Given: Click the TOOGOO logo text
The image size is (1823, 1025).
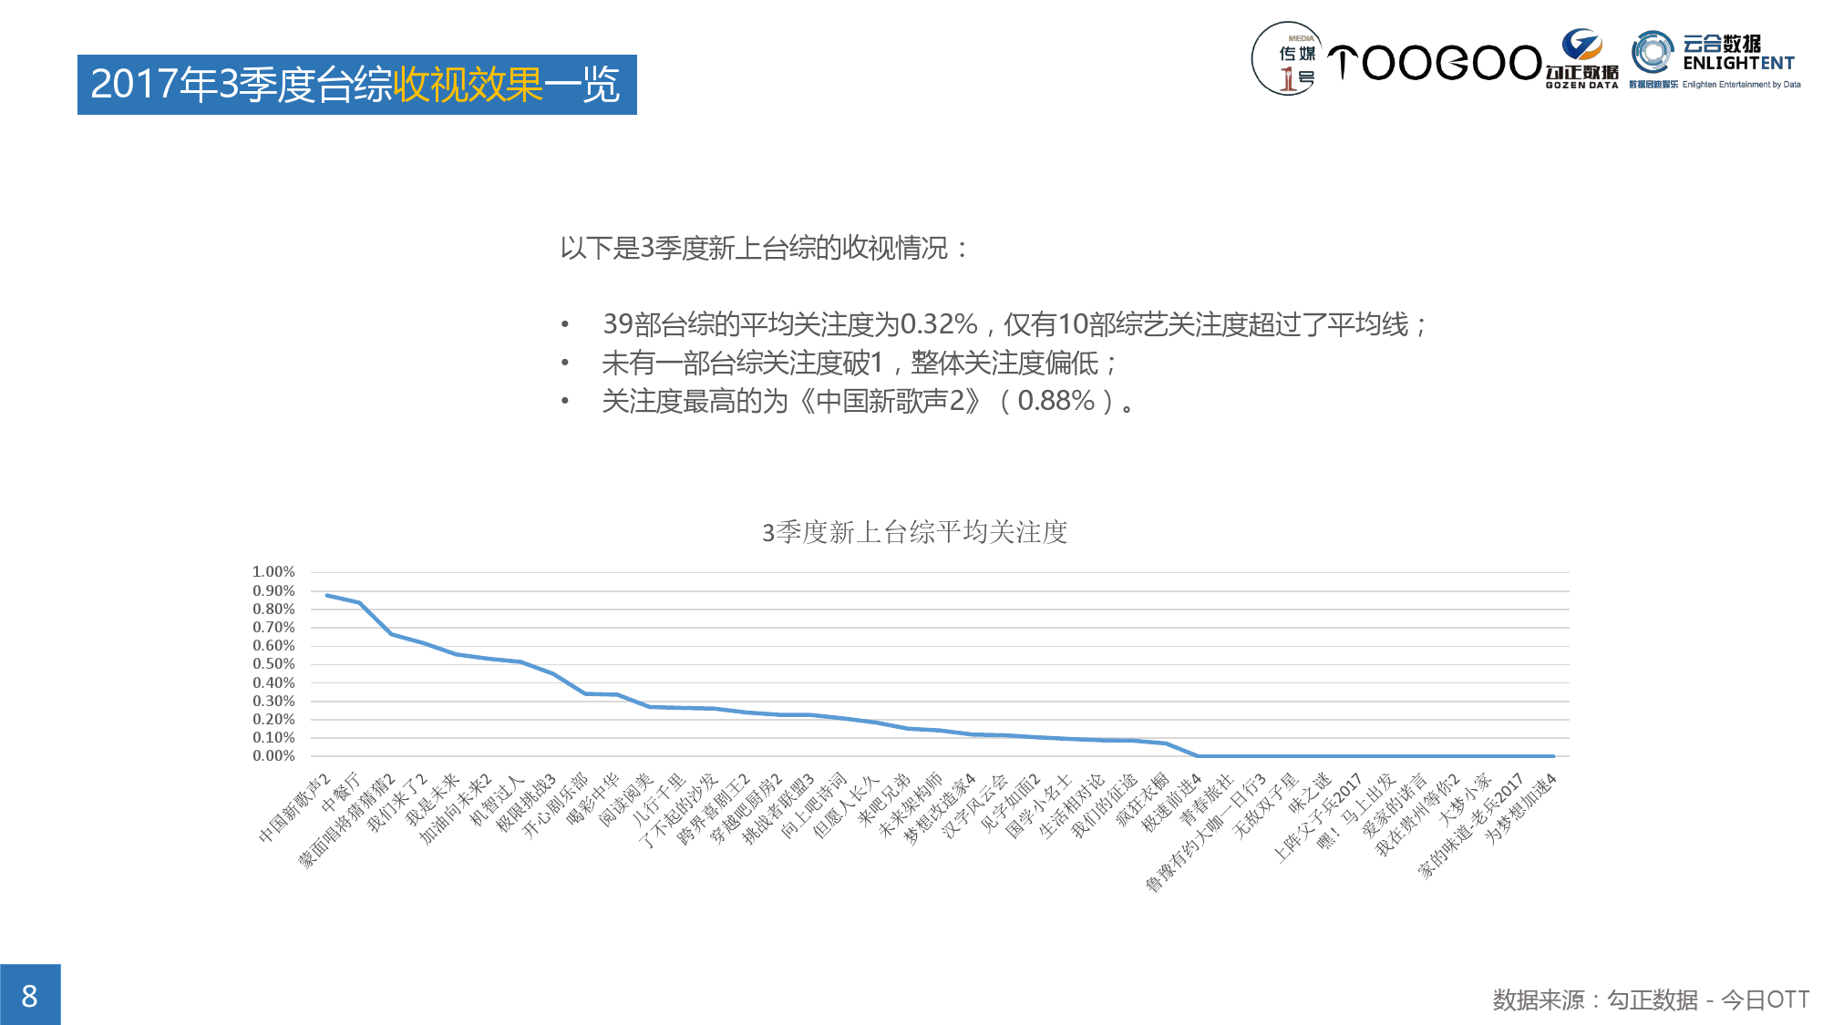Looking at the screenshot, I should click(x=1434, y=63).
